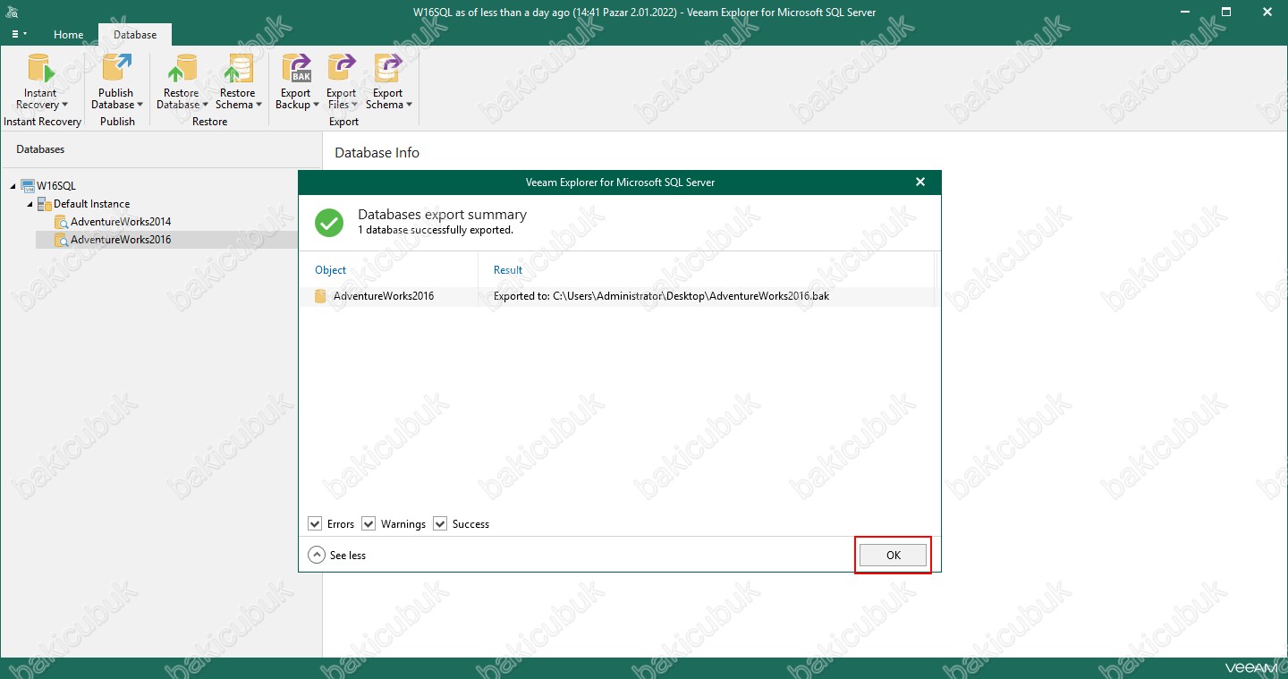The image size is (1288, 679).
Task: Open the Export Schema dropdown arrow
Action: (x=409, y=106)
